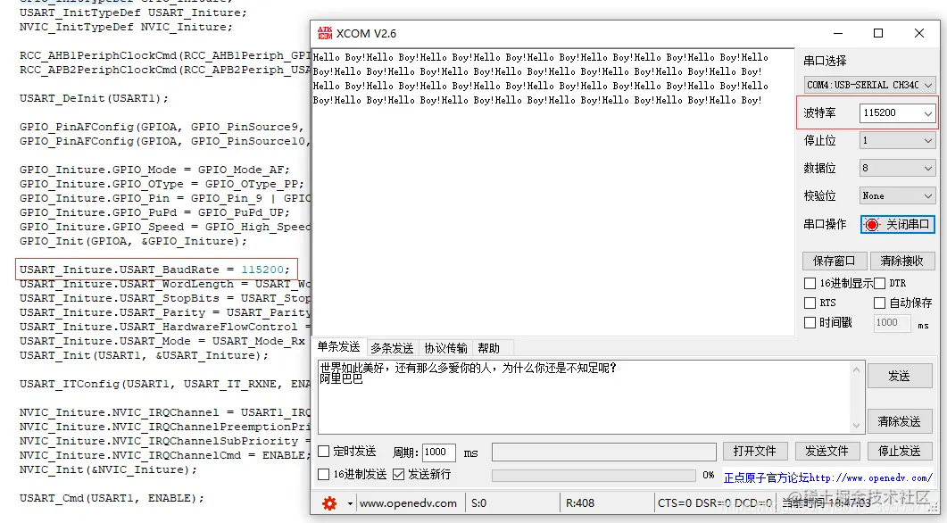
Task: Click the red gear settings icon in status bar
Action: (x=329, y=503)
